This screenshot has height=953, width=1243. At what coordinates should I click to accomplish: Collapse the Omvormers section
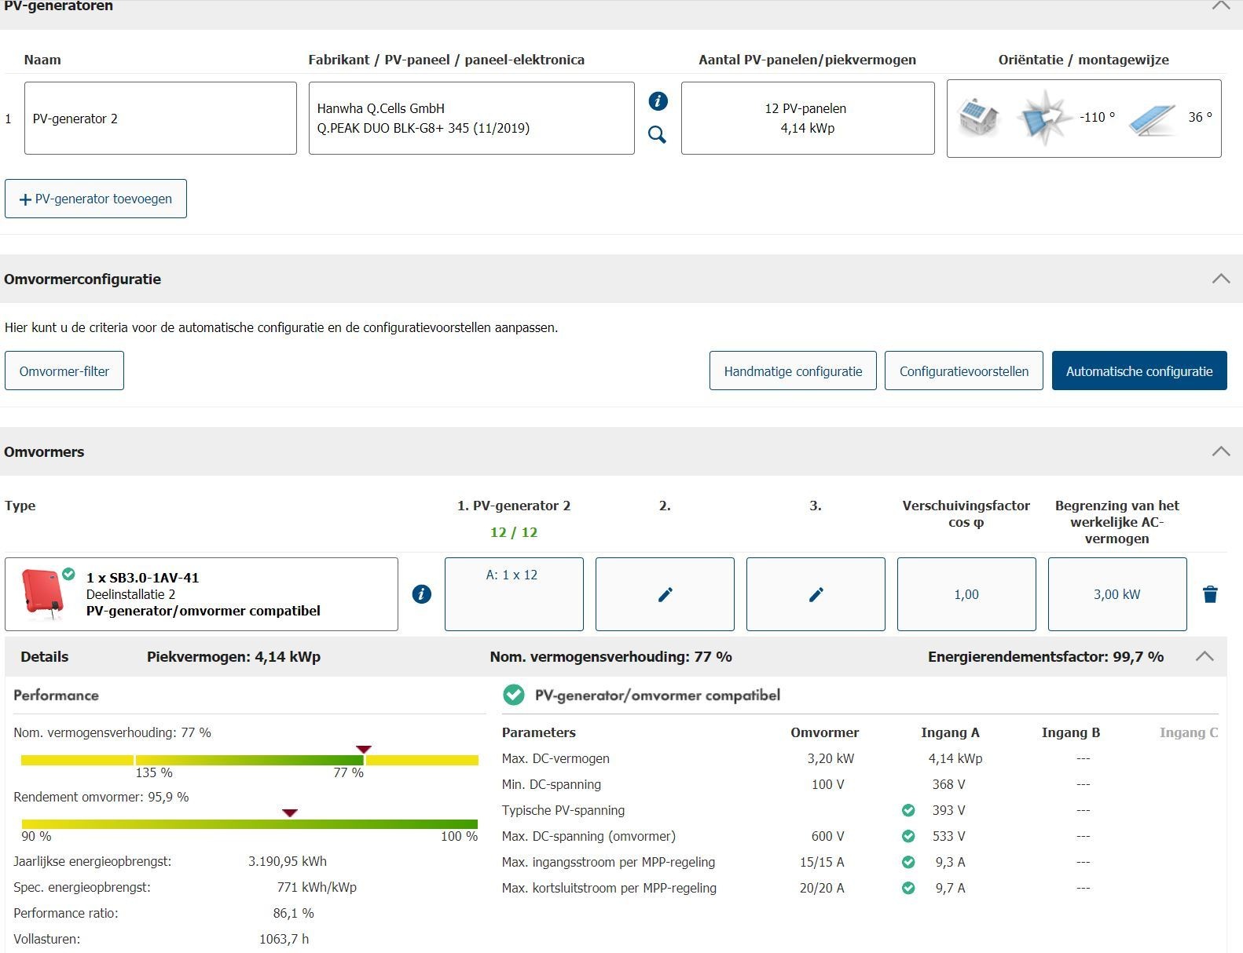1220,451
